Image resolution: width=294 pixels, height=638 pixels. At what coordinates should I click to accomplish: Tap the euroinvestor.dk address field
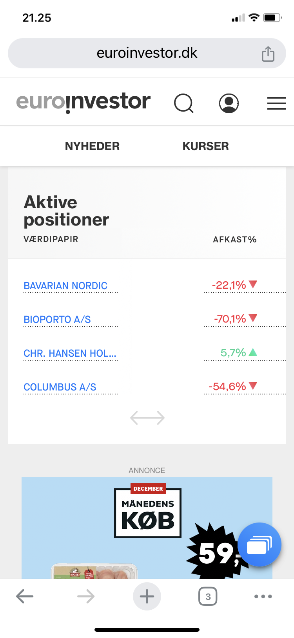147,53
